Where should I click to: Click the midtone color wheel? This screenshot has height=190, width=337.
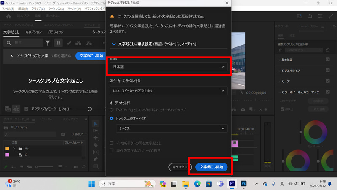[x=315, y=132]
